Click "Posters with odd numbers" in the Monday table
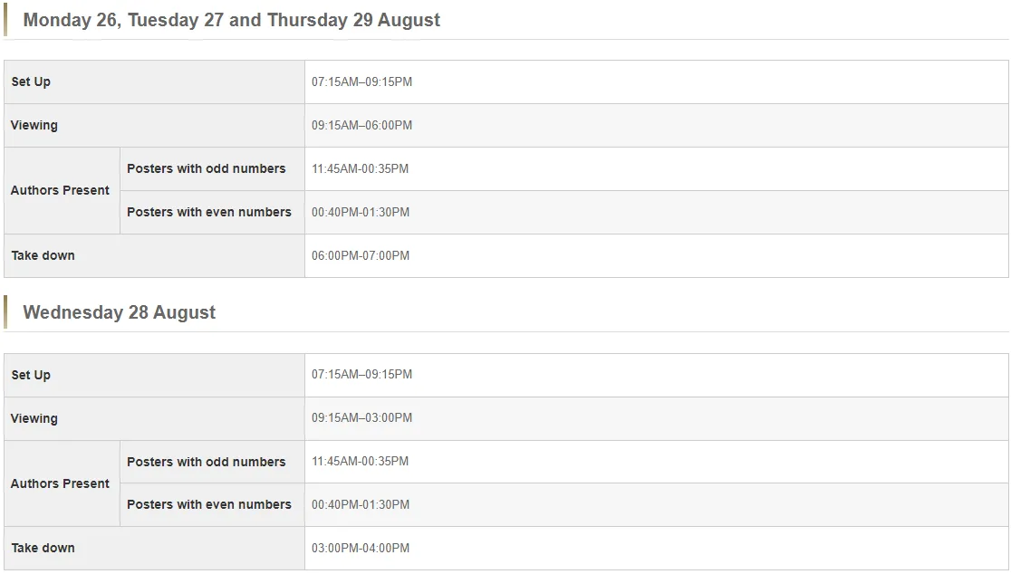Viewport: 1011px width, 574px height. [206, 168]
